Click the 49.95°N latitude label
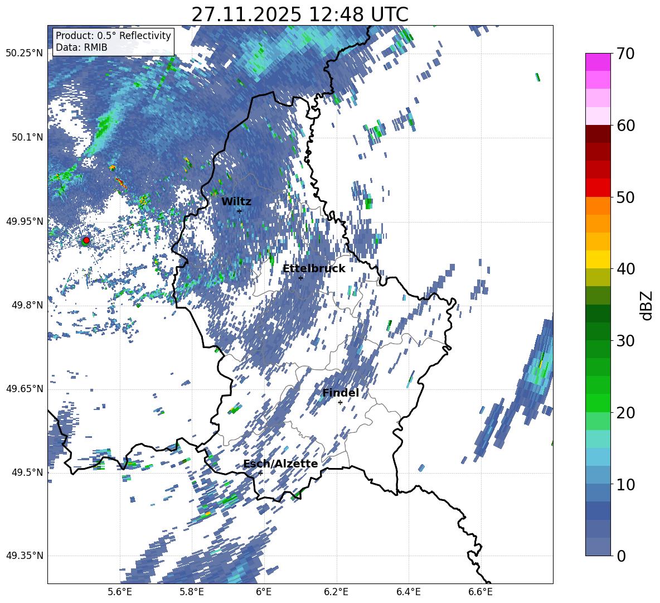Image resolution: width=660 pixels, height=603 pixels. point(25,221)
